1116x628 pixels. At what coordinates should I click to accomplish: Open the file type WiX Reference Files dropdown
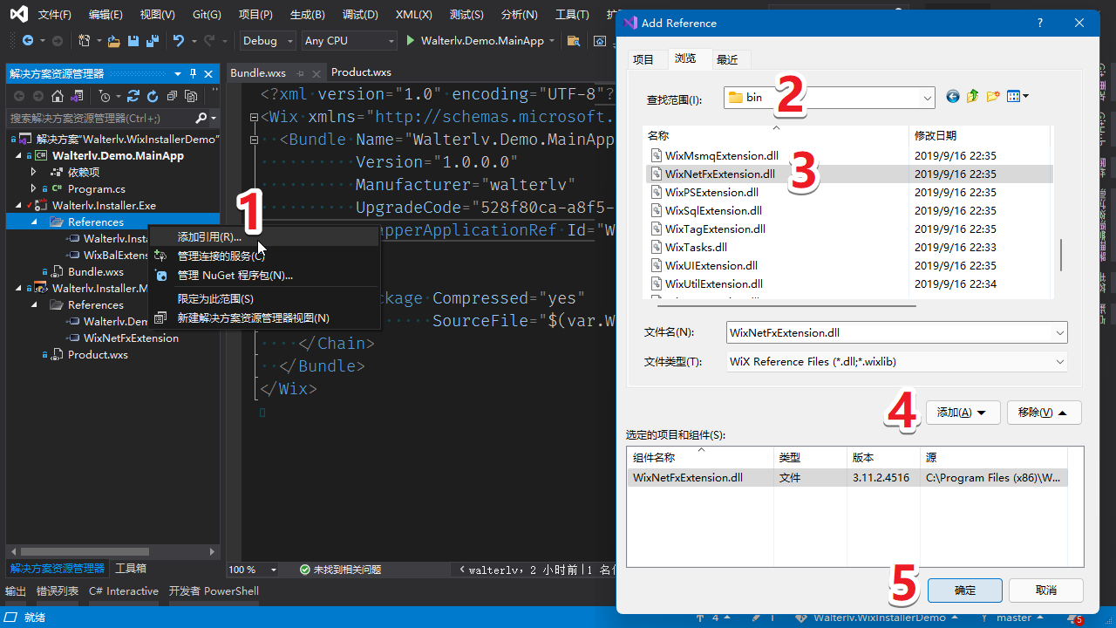pyautogui.click(x=1059, y=362)
